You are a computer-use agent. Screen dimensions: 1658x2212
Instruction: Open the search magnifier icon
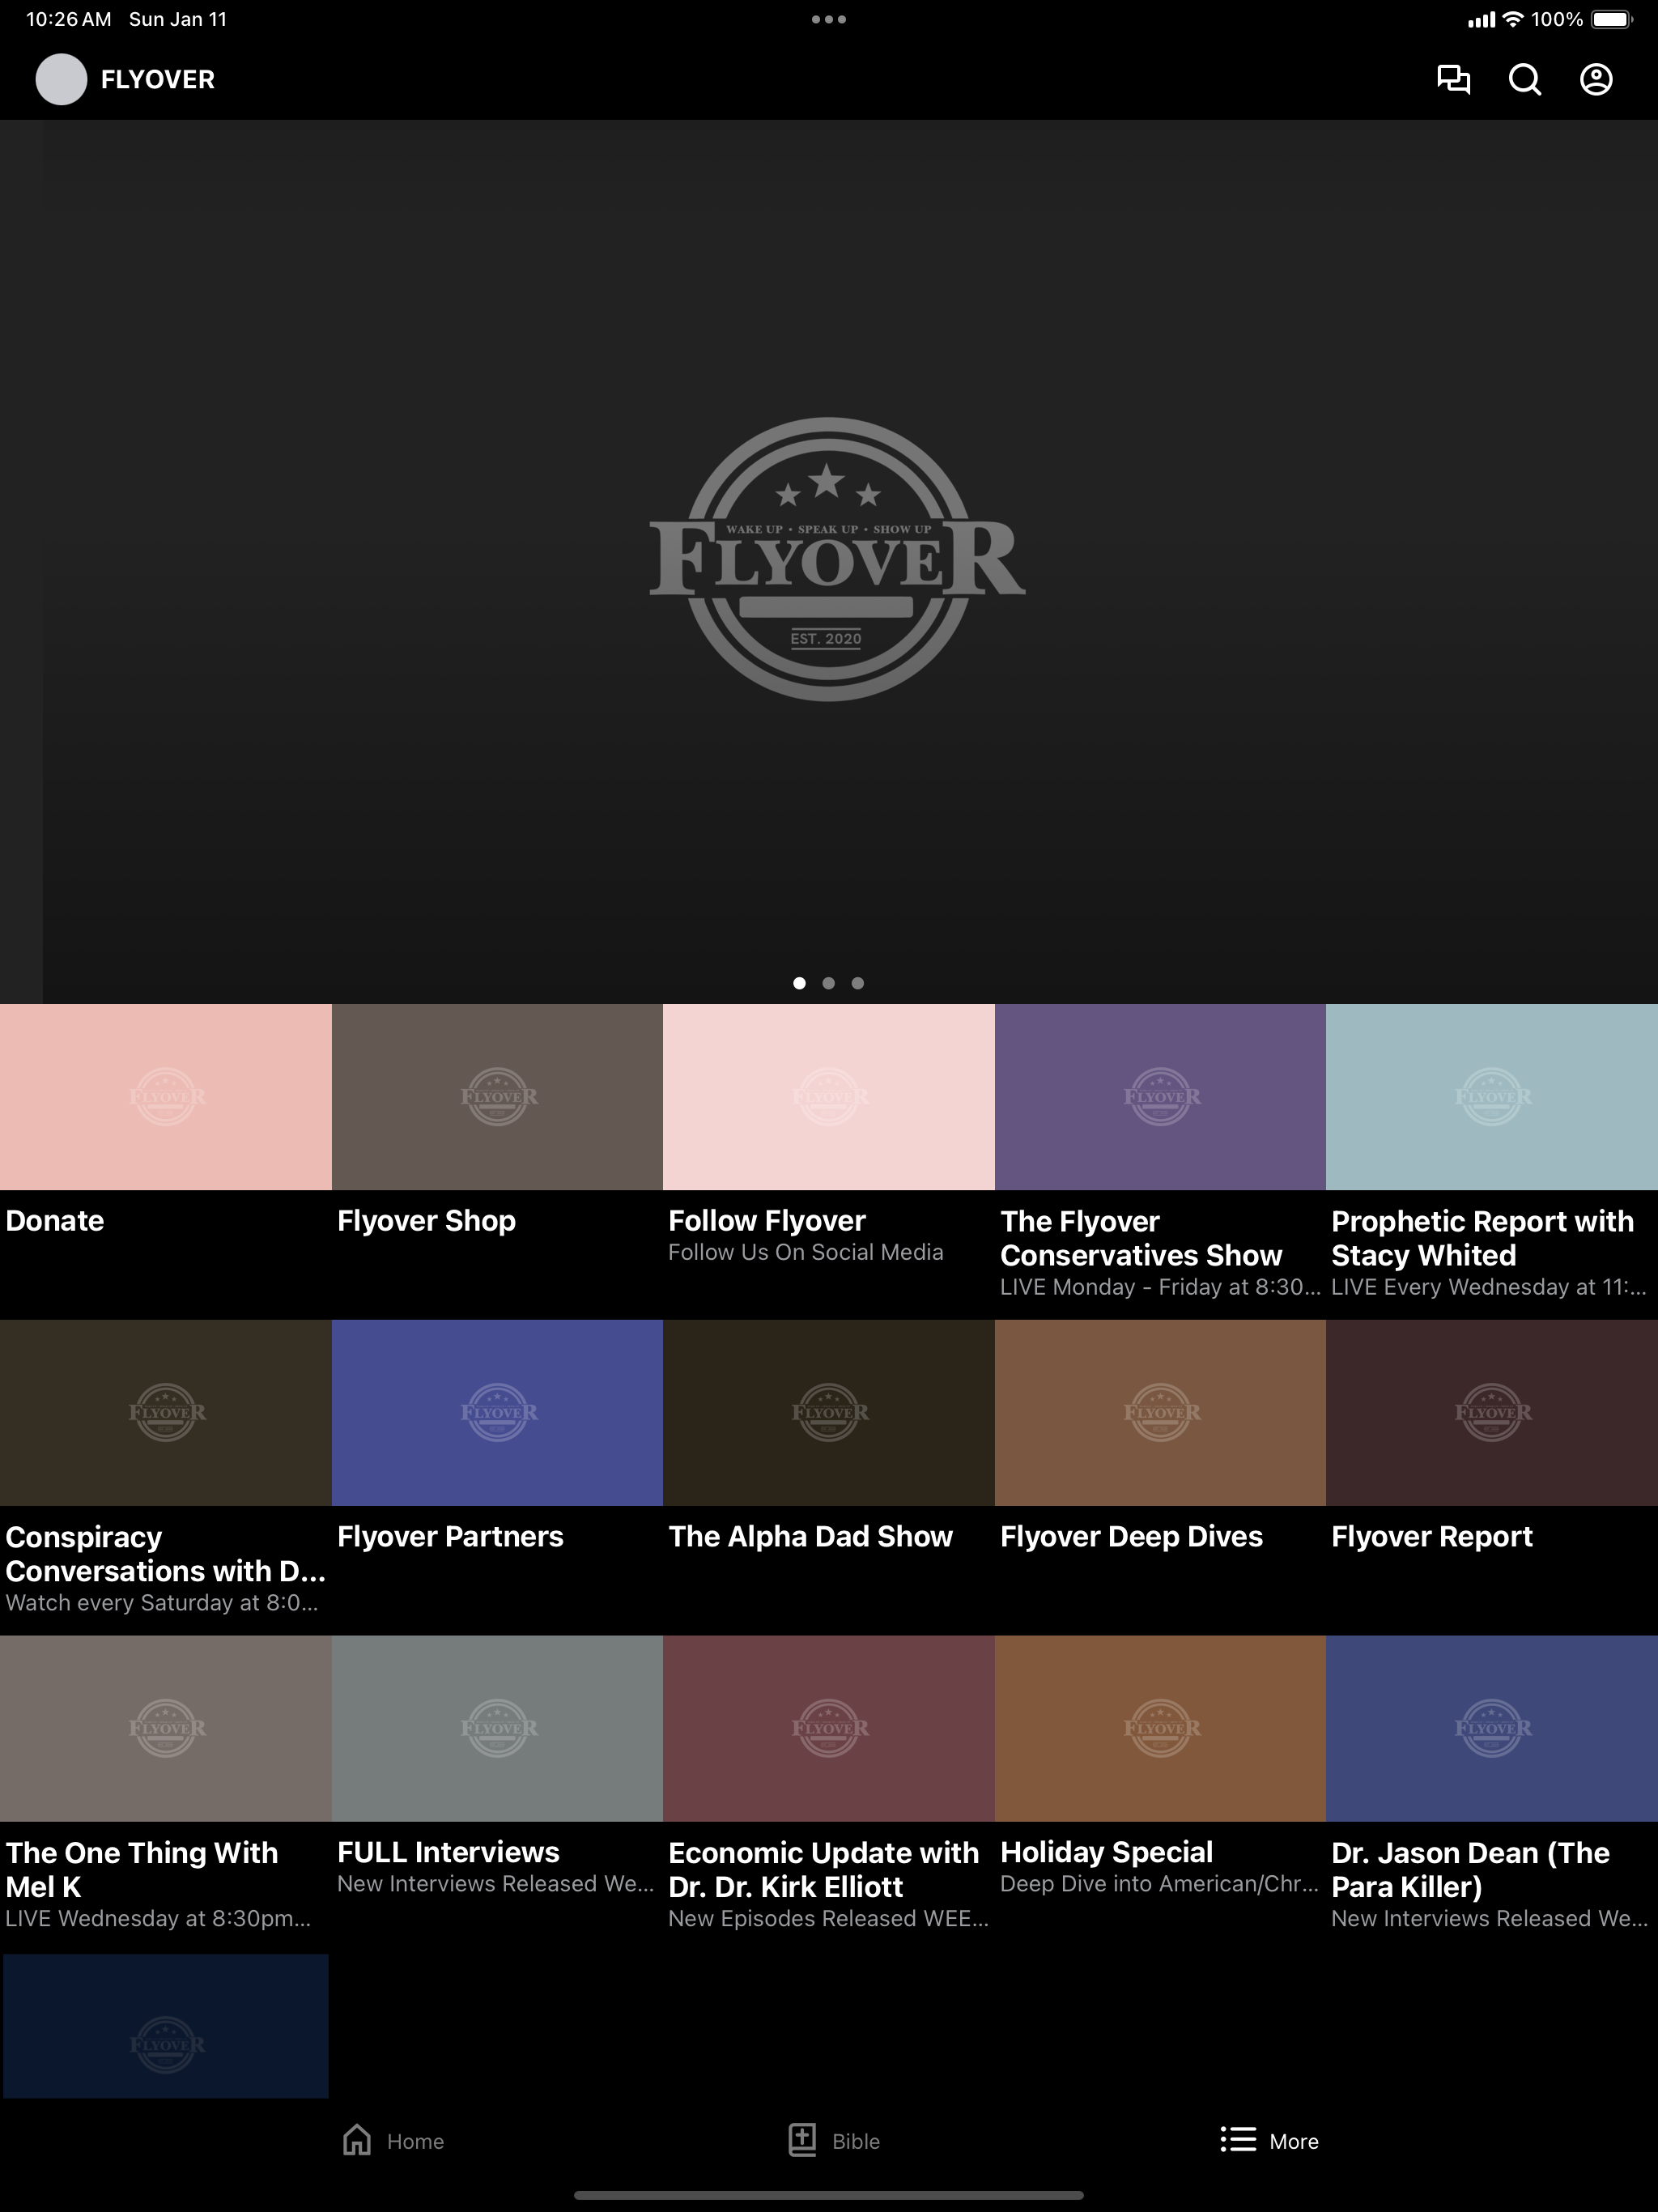coord(1524,79)
